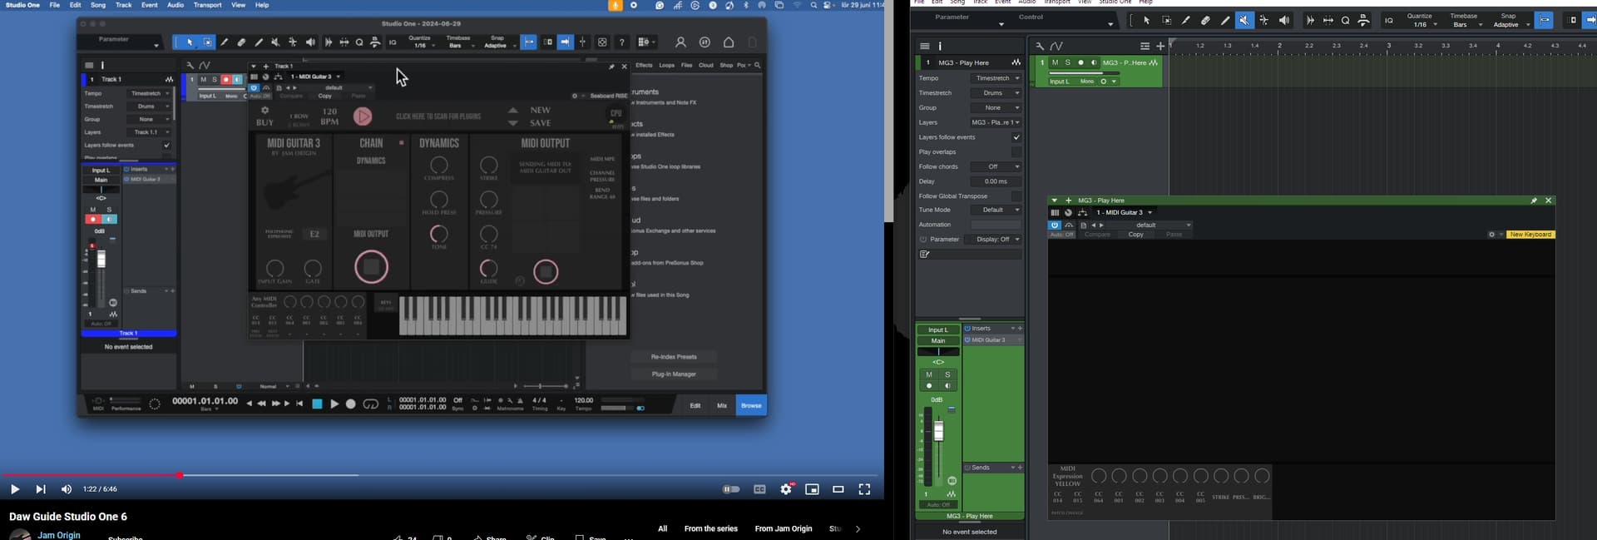Open the Group None dropdown
Screen dimensions: 1597x540
996,108
